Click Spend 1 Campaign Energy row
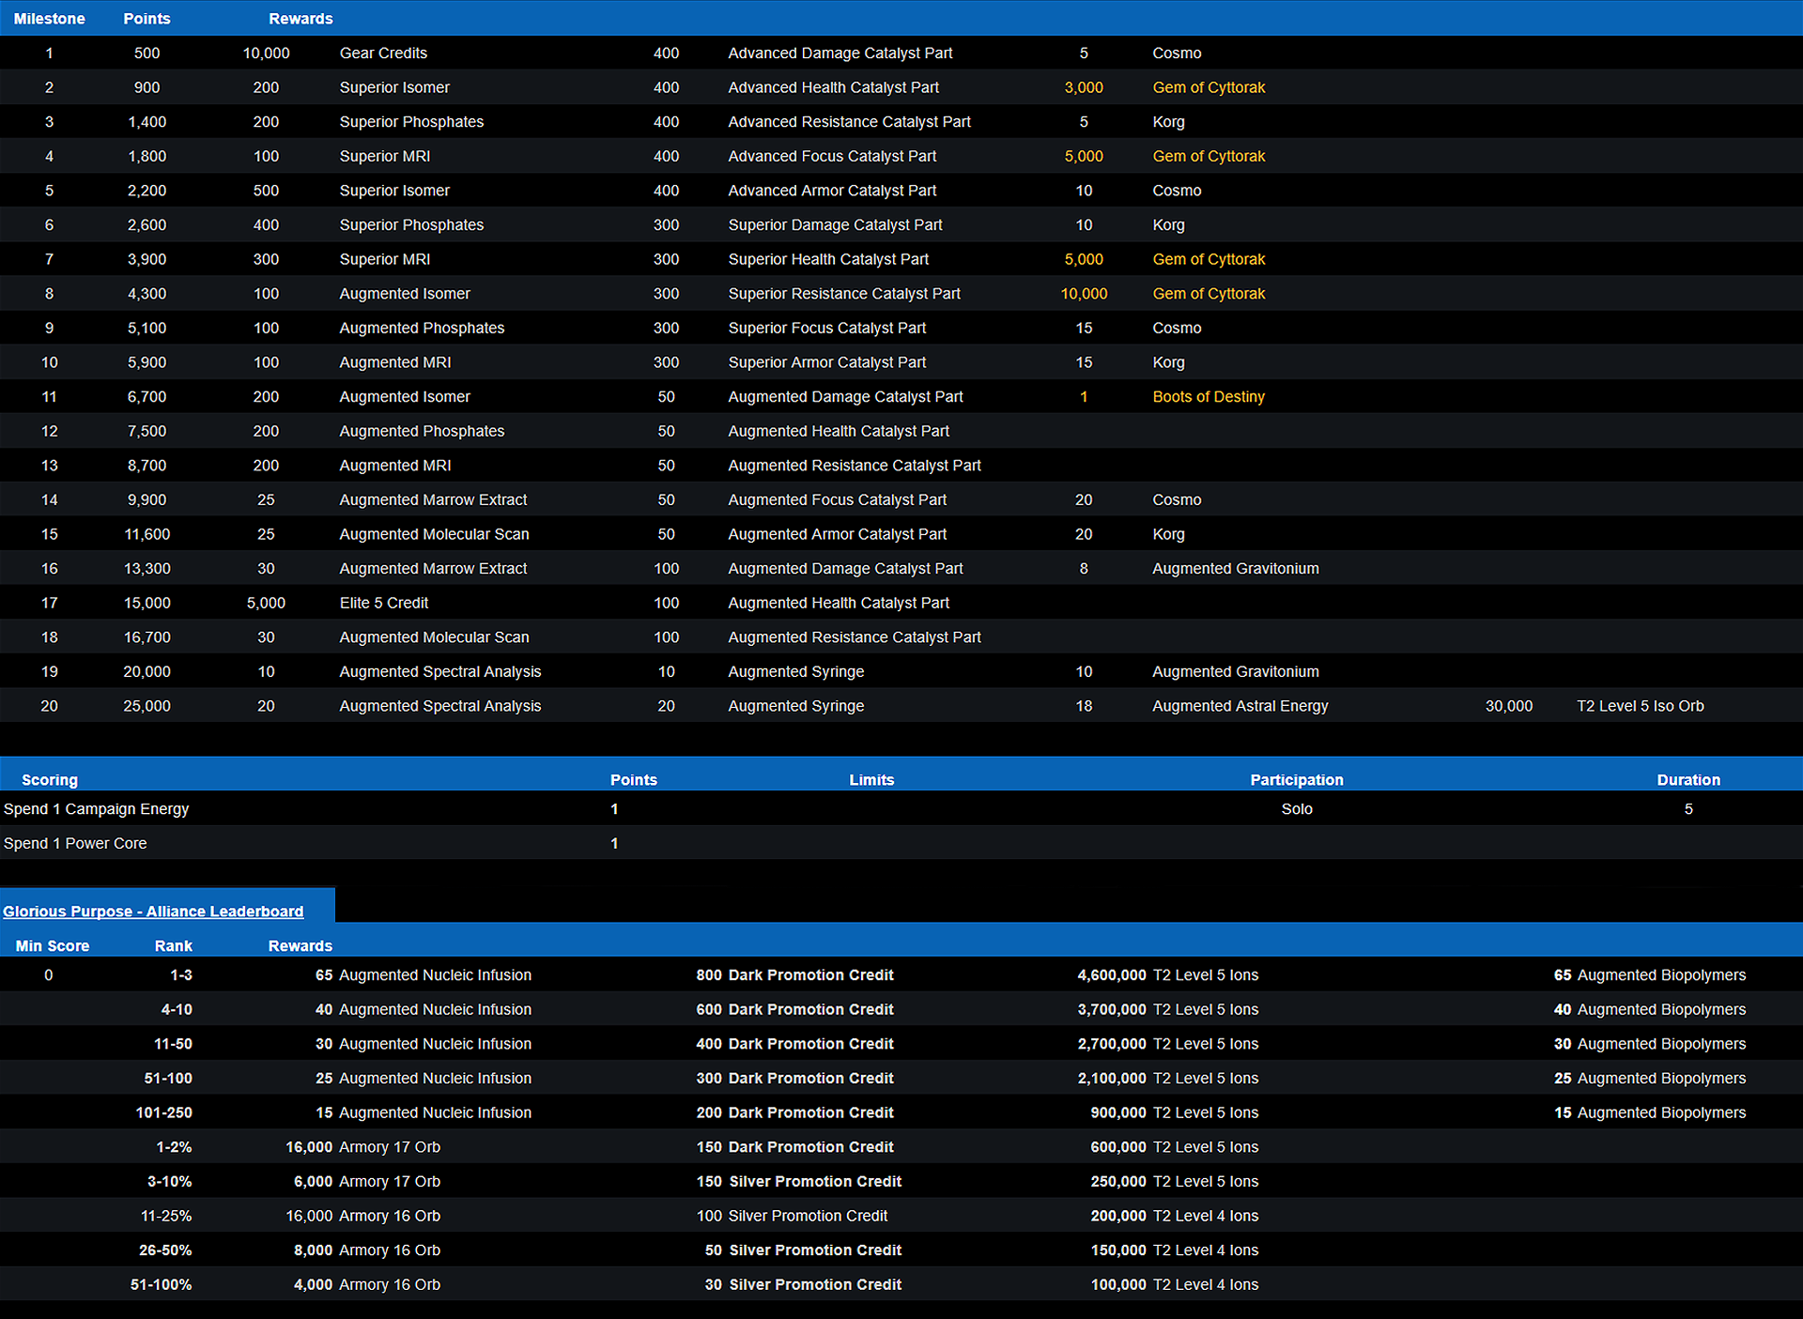 pyautogui.click(x=901, y=809)
